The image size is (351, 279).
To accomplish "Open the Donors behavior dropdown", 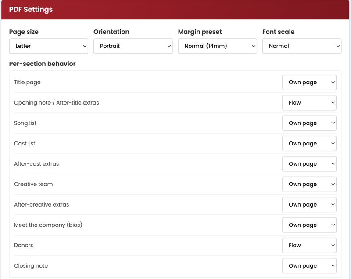I will point(309,245).
